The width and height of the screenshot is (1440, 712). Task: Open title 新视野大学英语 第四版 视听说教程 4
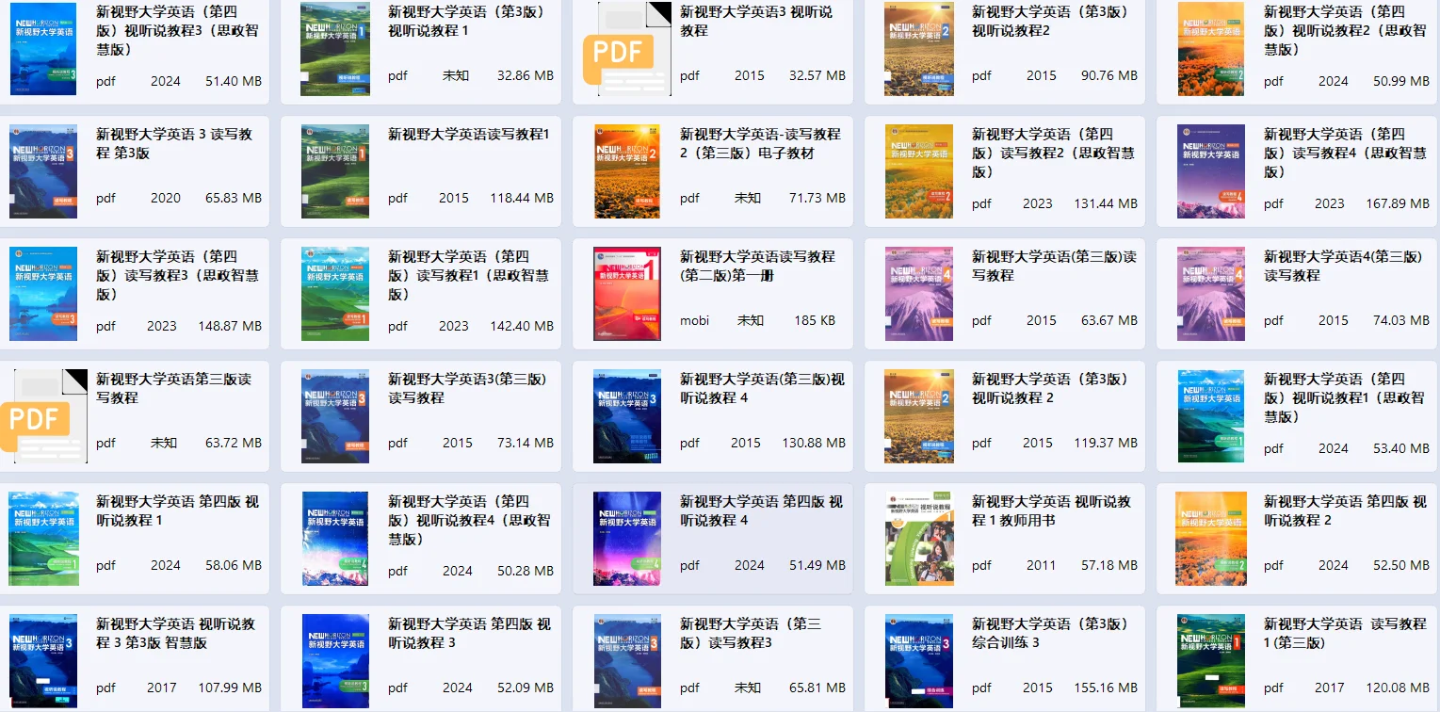(761, 510)
